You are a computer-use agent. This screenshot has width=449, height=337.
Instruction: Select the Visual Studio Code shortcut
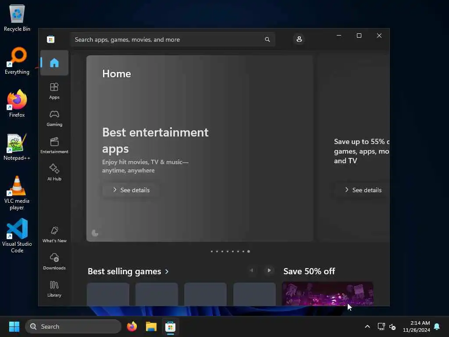click(x=17, y=236)
